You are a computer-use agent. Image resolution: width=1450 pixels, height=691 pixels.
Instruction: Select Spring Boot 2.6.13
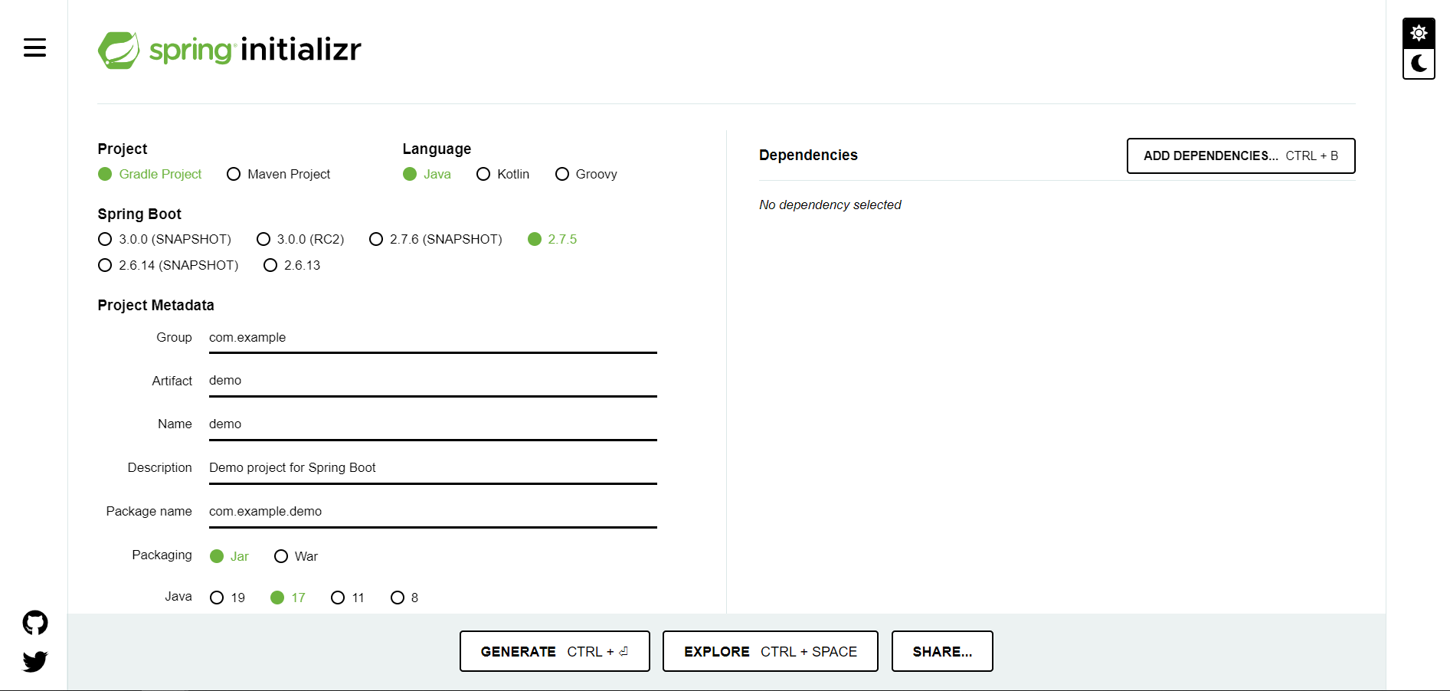(292, 265)
